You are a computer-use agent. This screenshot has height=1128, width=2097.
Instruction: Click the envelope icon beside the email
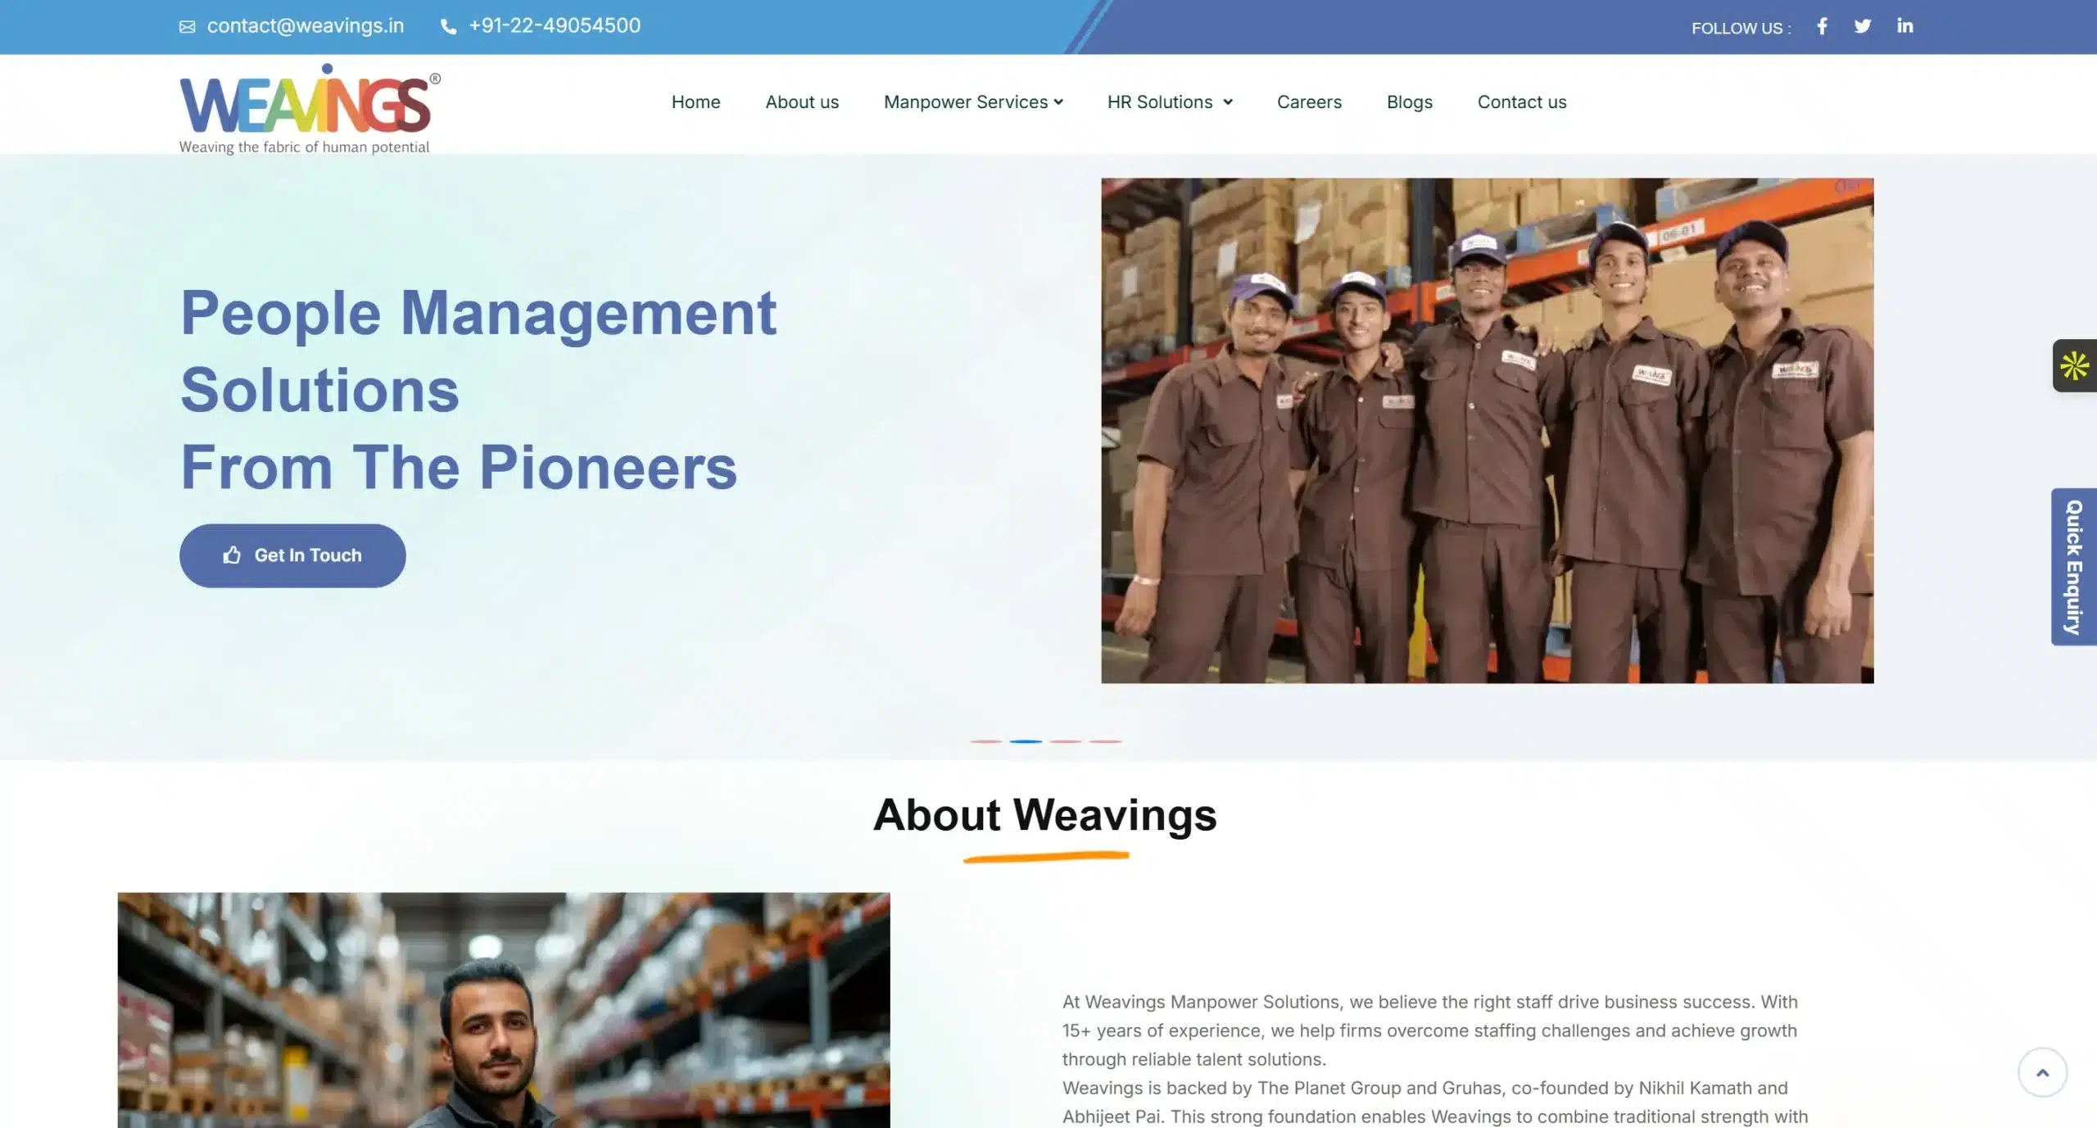[188, 26]
